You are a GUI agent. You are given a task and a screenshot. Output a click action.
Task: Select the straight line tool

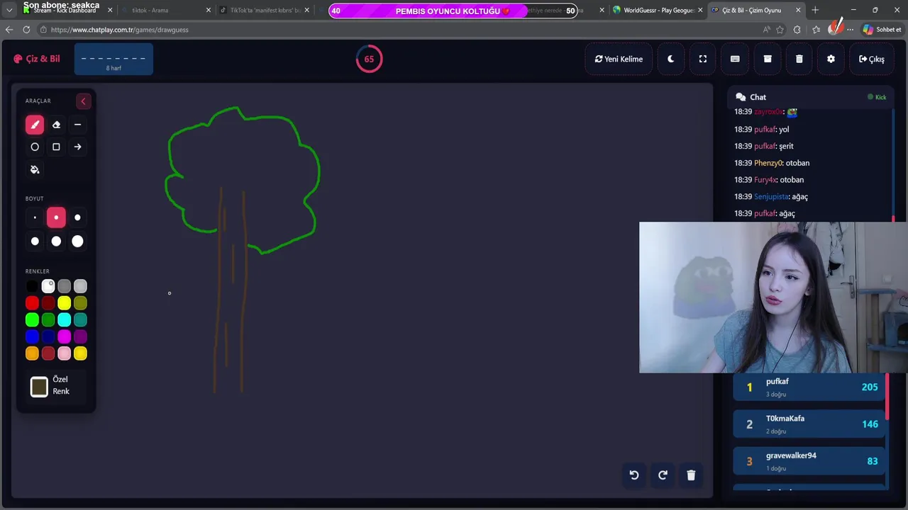tap(77, 125)
